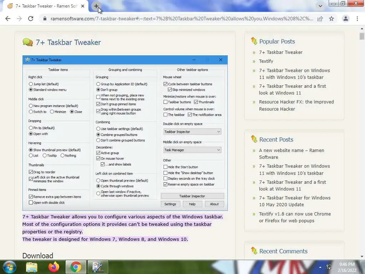Click the speech bubble icon beside post title
The image size is (365, 274).
(28, 42)
